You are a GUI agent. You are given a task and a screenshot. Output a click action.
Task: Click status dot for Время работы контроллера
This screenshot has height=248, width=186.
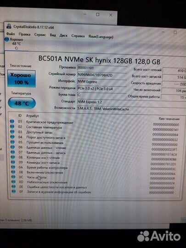tap(13, 167)
